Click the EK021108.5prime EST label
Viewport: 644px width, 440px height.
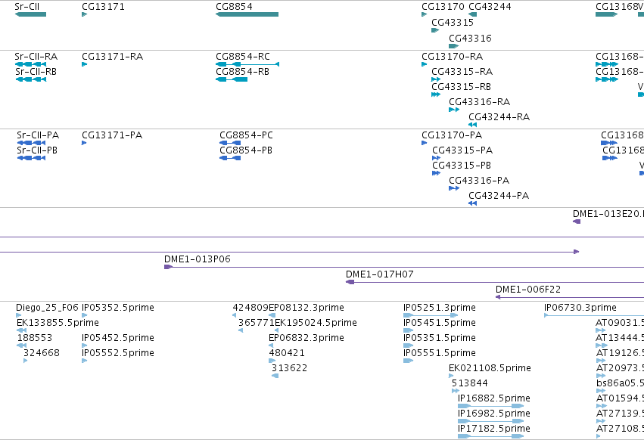coord(490,368)
